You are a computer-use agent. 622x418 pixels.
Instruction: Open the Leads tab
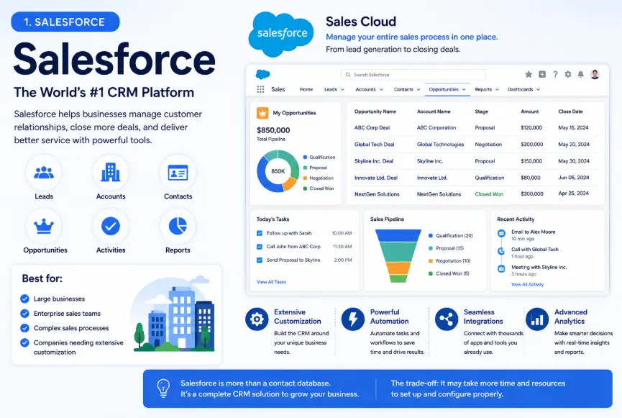(331, 89)
